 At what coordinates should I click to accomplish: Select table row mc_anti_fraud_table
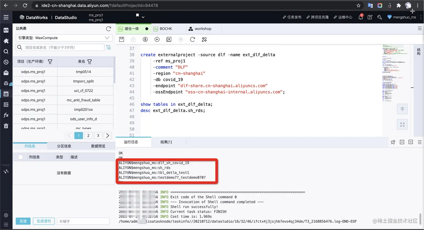coord(63,100)
